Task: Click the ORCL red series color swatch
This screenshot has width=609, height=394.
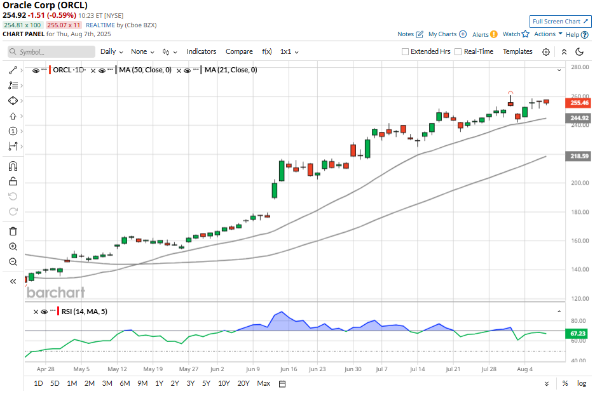Action: (x=50, y=70)
